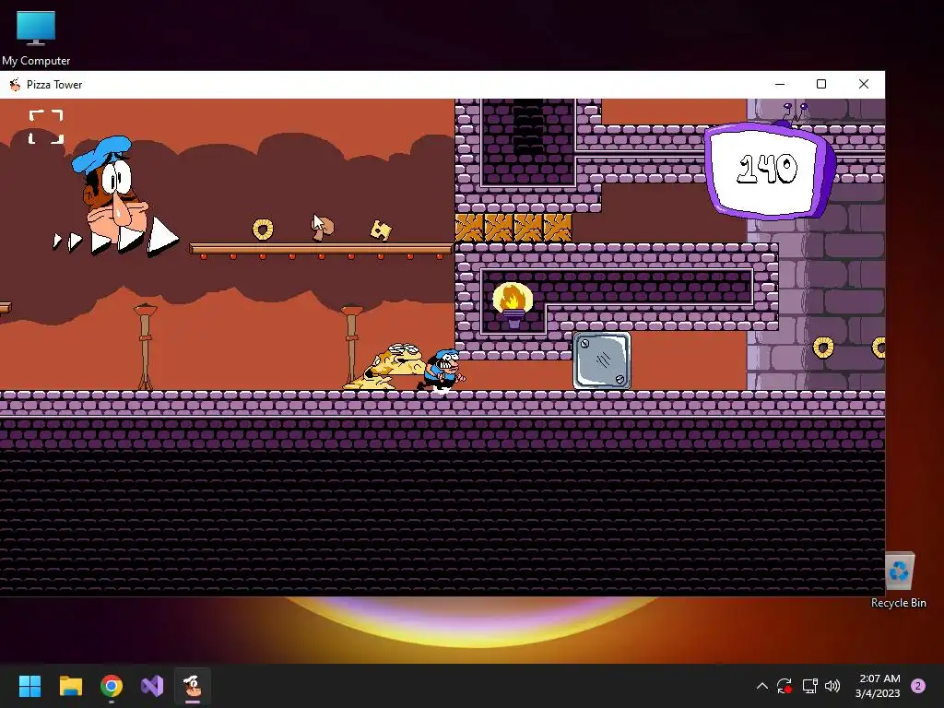This screenshot has height=708, width=944.
Task: Click the Pizza Tower title bar icon
Action: 15,84
